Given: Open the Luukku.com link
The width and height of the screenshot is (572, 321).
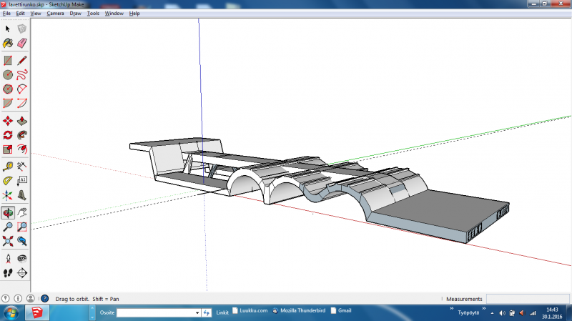Looking at the screenshot, I should coord(250,310).
